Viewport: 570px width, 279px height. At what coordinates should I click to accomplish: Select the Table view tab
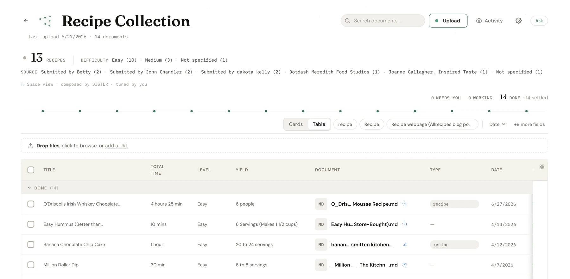tap(319, 124)
